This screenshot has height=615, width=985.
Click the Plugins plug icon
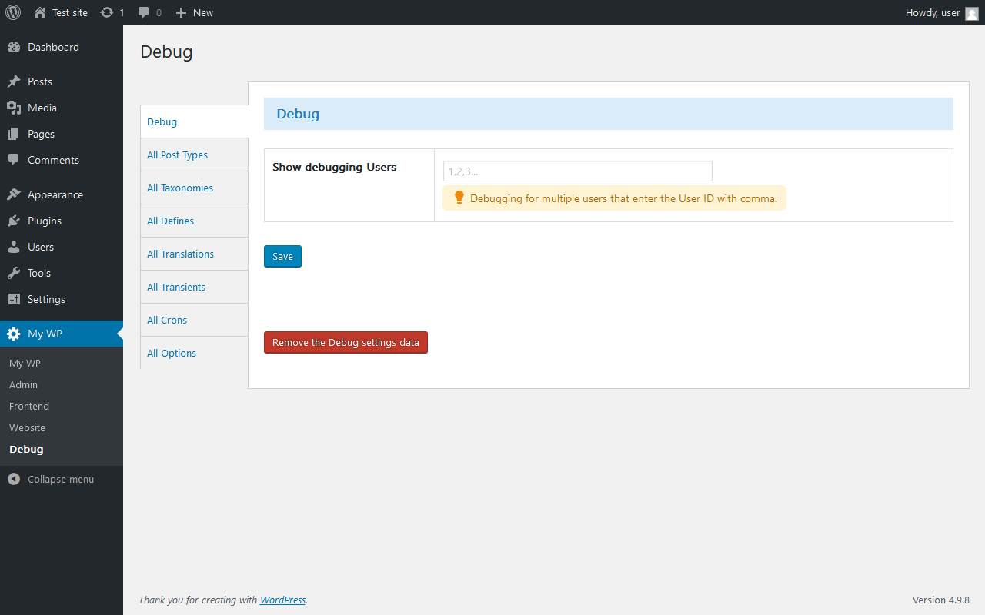(x=14, y=221)
